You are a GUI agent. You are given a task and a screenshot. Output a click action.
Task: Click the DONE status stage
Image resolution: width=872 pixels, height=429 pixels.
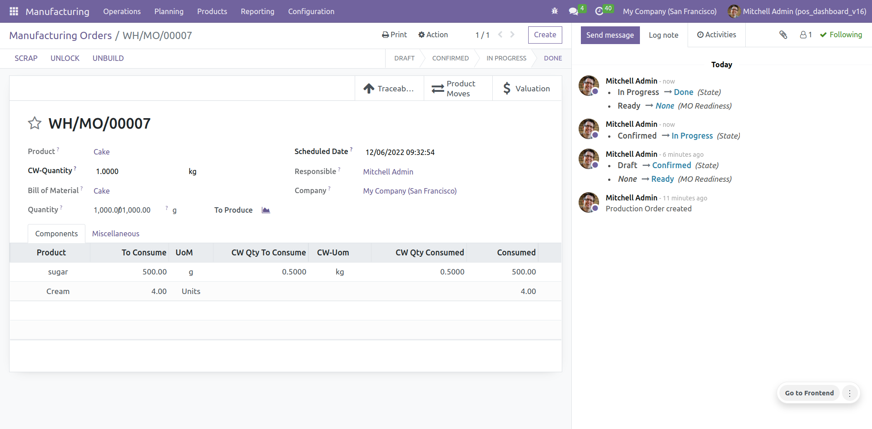pyautogui.click(x=553, y=58)
